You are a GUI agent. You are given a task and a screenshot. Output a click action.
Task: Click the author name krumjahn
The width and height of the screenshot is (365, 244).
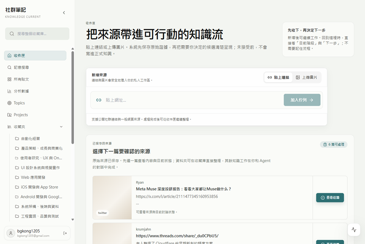click(143, 229)
